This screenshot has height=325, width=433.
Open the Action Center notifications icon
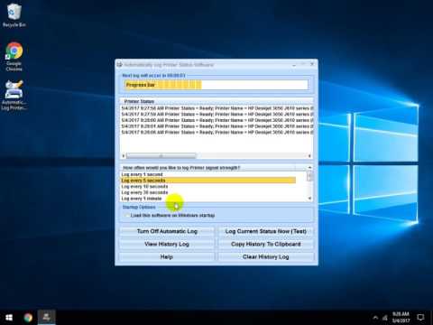(420, 318)
